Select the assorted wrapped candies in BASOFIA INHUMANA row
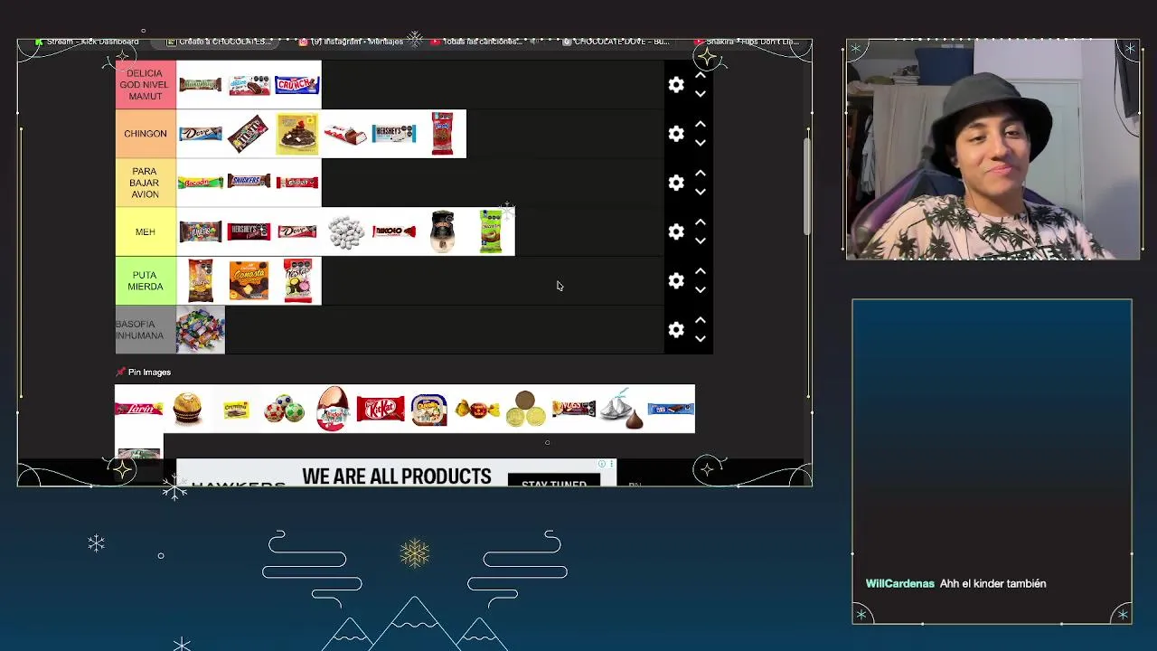Screen dimensions: 1157x651 pyautogui.click(x=201, y=330)
